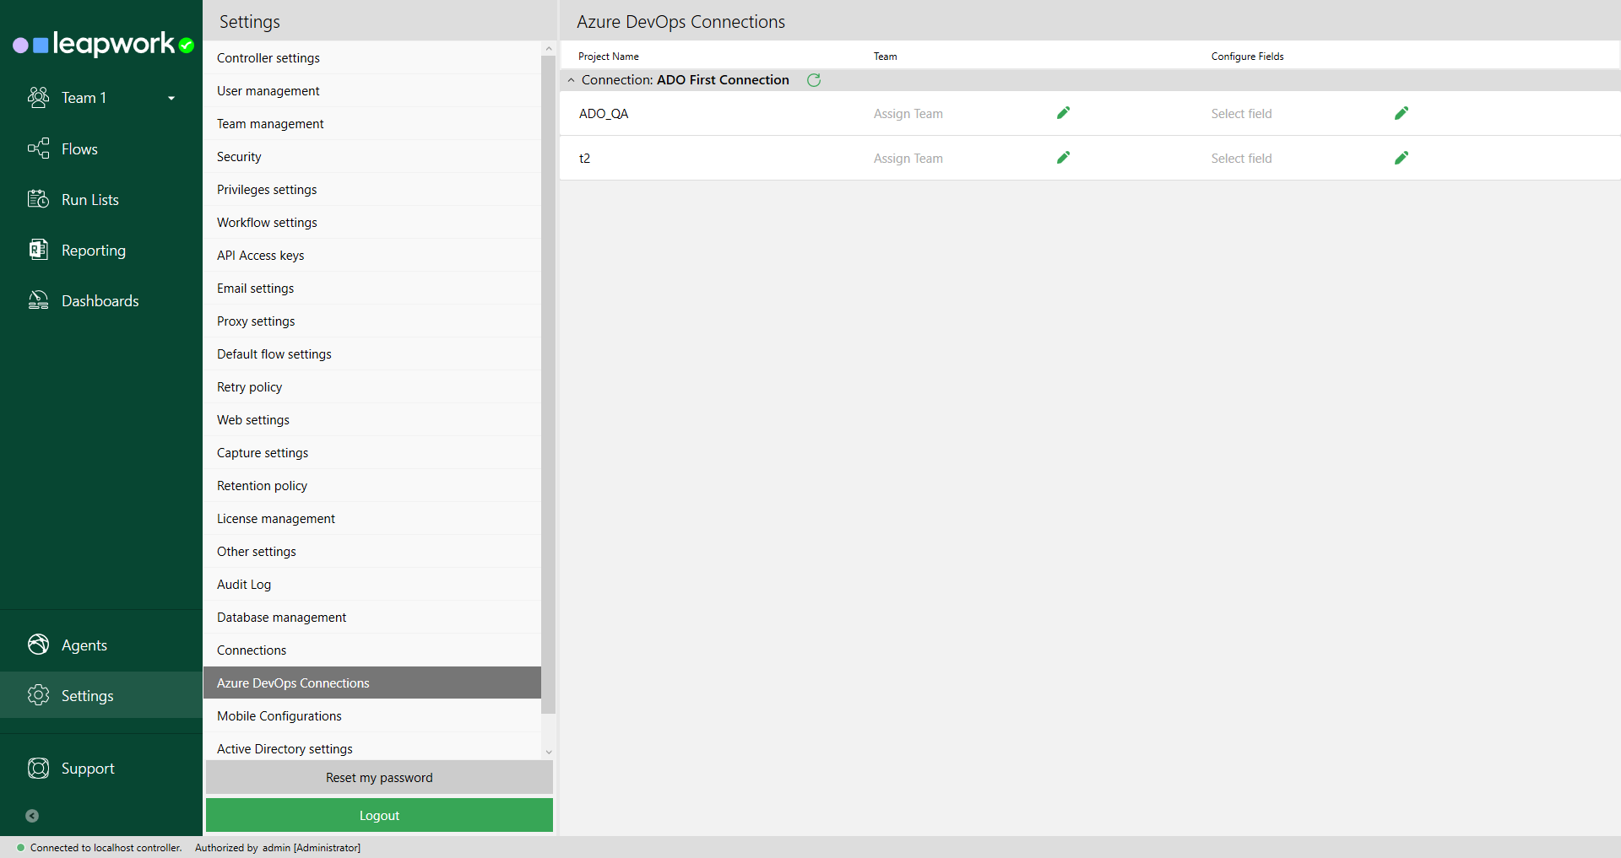
Task: Refresh the ADO First Connection
Action: (x=814, y=80)
